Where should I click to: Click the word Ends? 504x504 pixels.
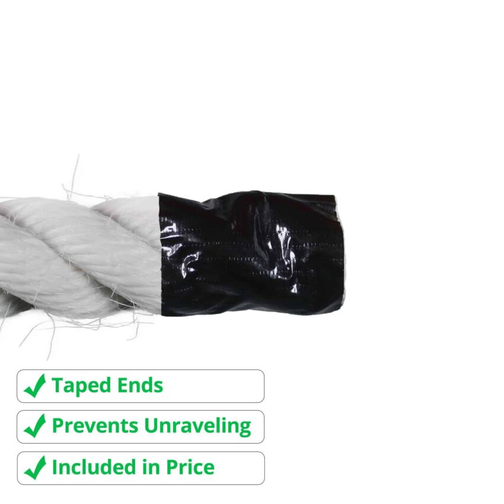[140, 385]
